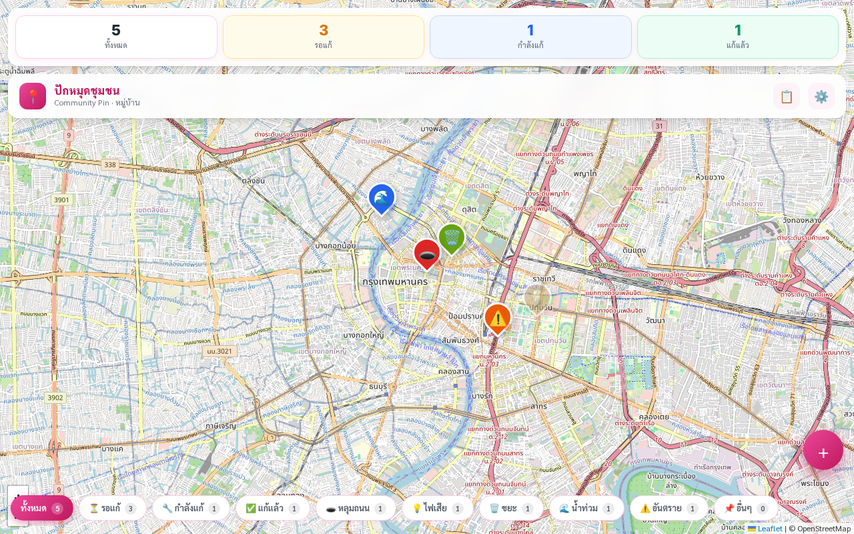
Task: Click the รอแก้ pending count card
Action: pyautogui.click(x=324, y=37)
